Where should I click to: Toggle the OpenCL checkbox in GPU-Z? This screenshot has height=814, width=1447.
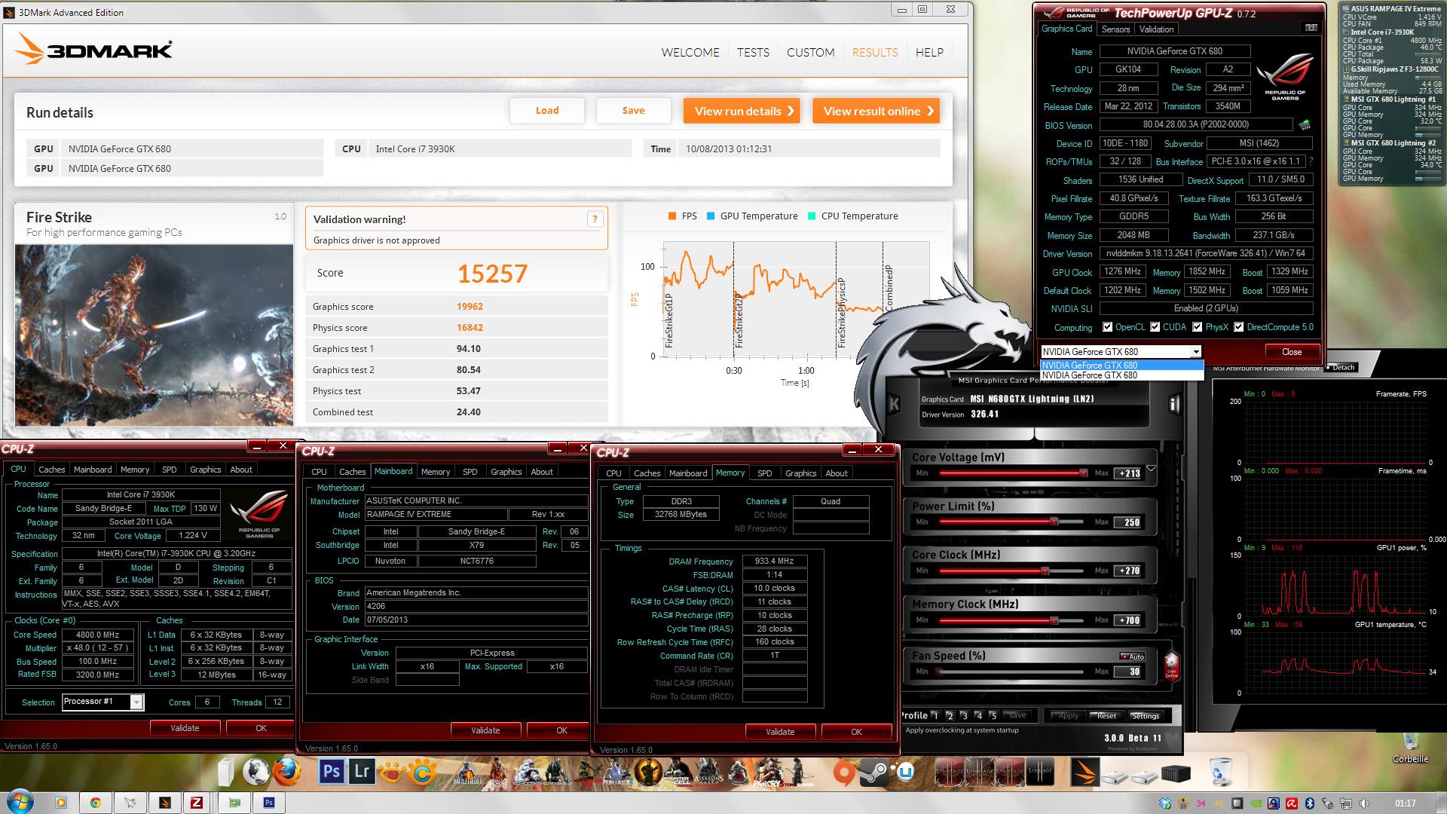coord(1107,327)
